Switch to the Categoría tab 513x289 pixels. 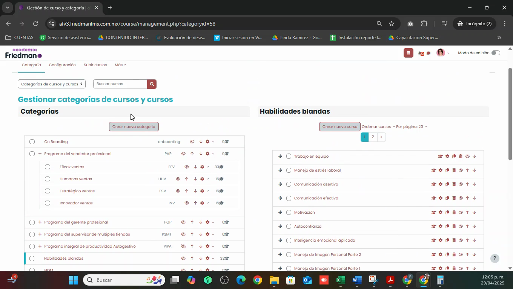(31, 65)
